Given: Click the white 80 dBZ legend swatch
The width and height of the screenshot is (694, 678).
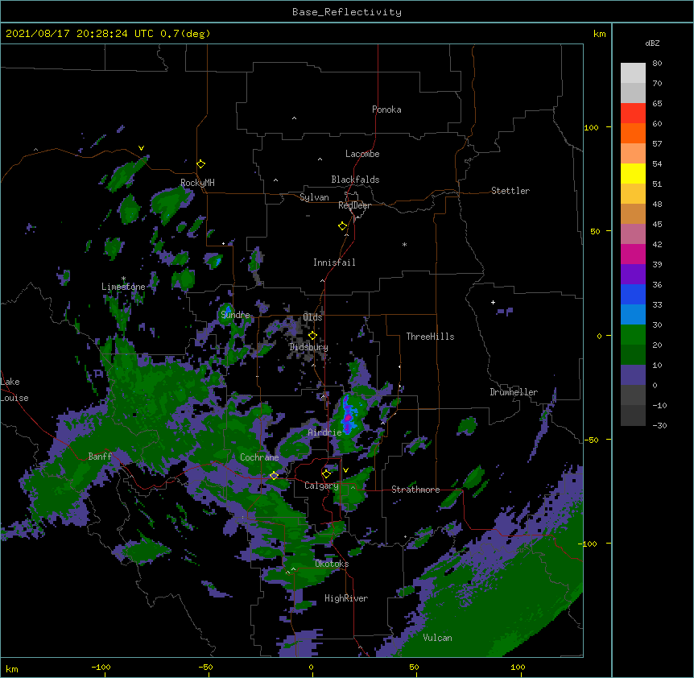Looking at the screenshot, I should point(633,73).
